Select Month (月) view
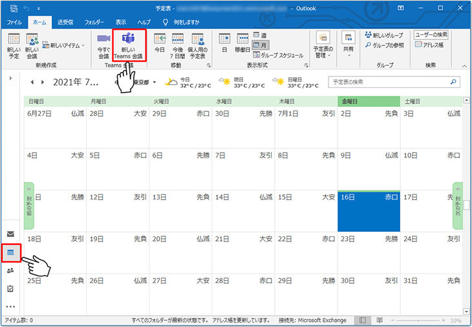 click(x=261, y=45)
